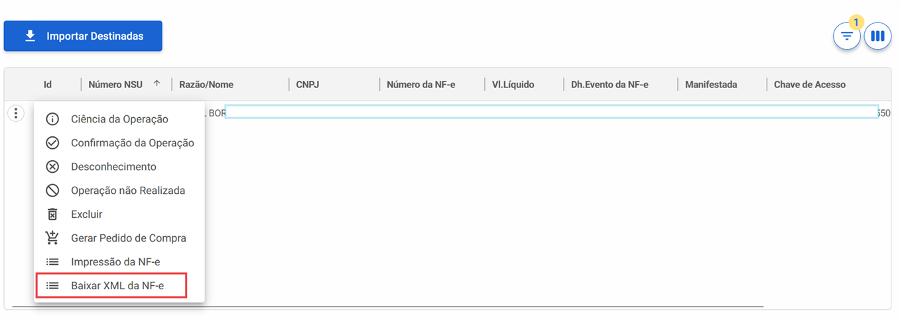
Task: Click the Número NSU sort arrow
Action: coord(157,84)
